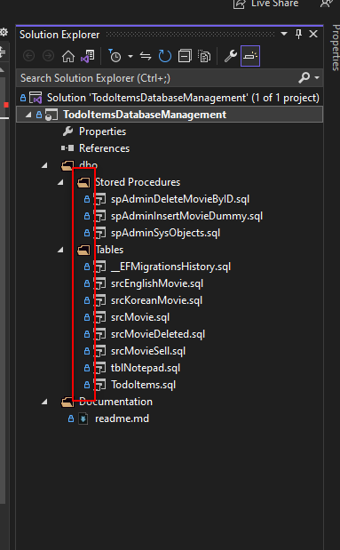The image size is (340, 550).
Task: Click the solution file icon
Action: pyautogui.click(x=36, y=98)
